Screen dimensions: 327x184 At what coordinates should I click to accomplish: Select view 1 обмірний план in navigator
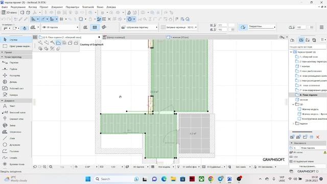[x=309, y=57]
